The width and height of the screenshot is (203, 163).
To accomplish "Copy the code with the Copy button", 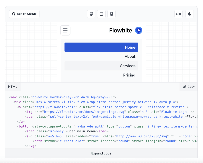I will click(x=189, y=87).
